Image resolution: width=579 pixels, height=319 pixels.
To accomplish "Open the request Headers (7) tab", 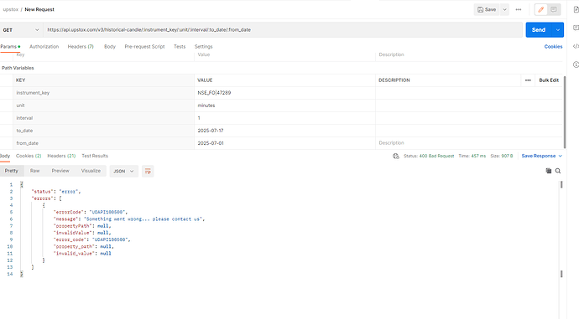I will [81, 46].
